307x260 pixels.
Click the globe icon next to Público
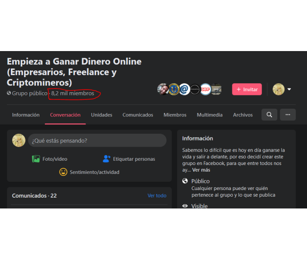point(185,181)
